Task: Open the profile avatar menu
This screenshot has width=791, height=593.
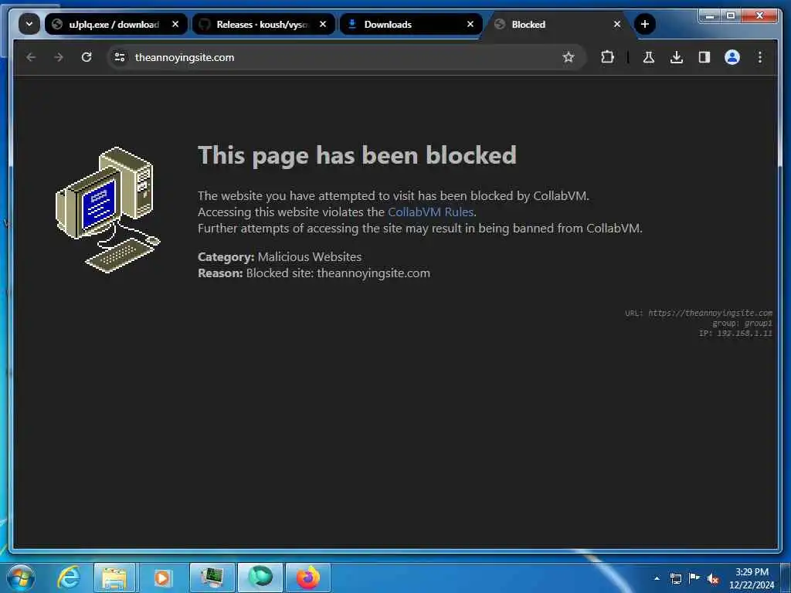Action: 732,57
